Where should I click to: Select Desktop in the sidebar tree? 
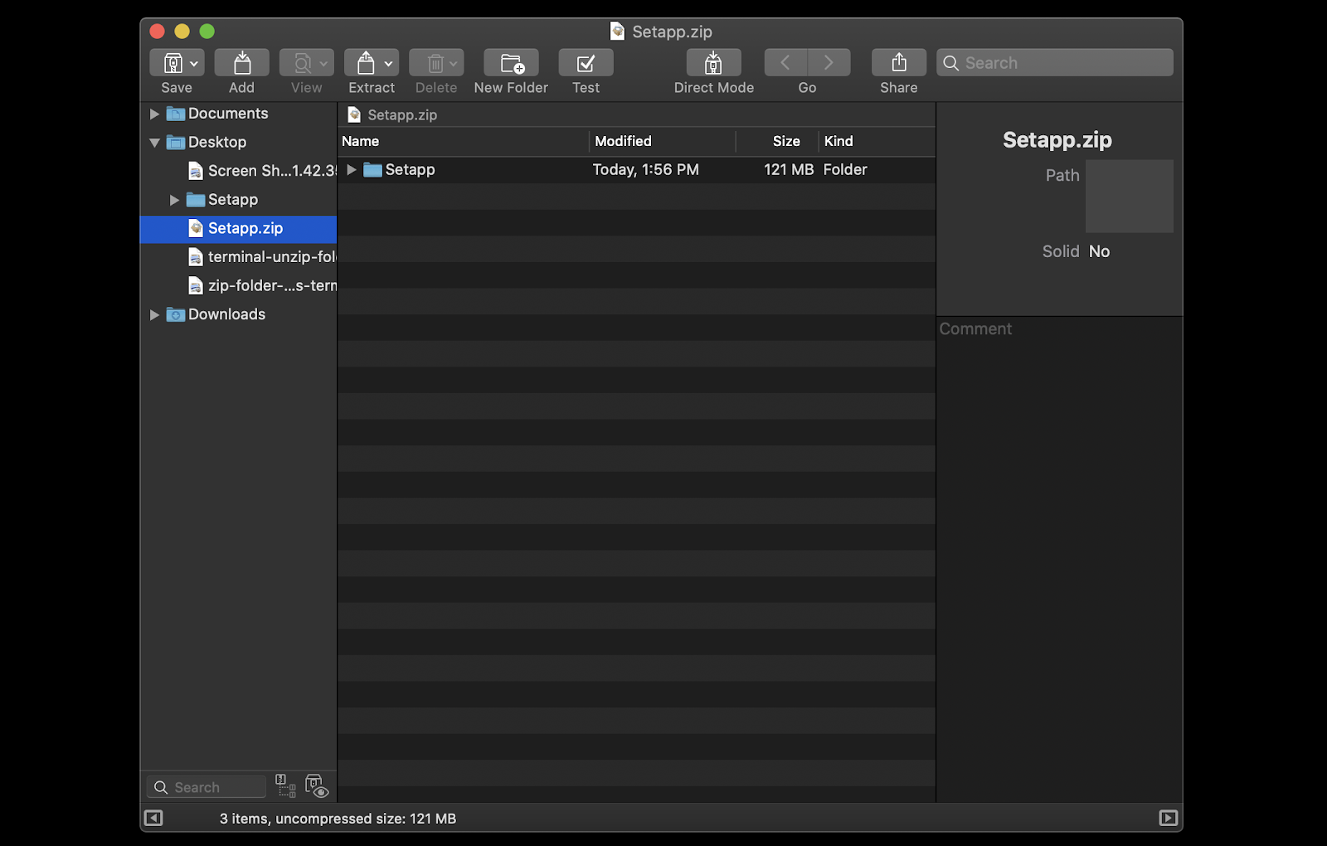click(x=217, y=143)
